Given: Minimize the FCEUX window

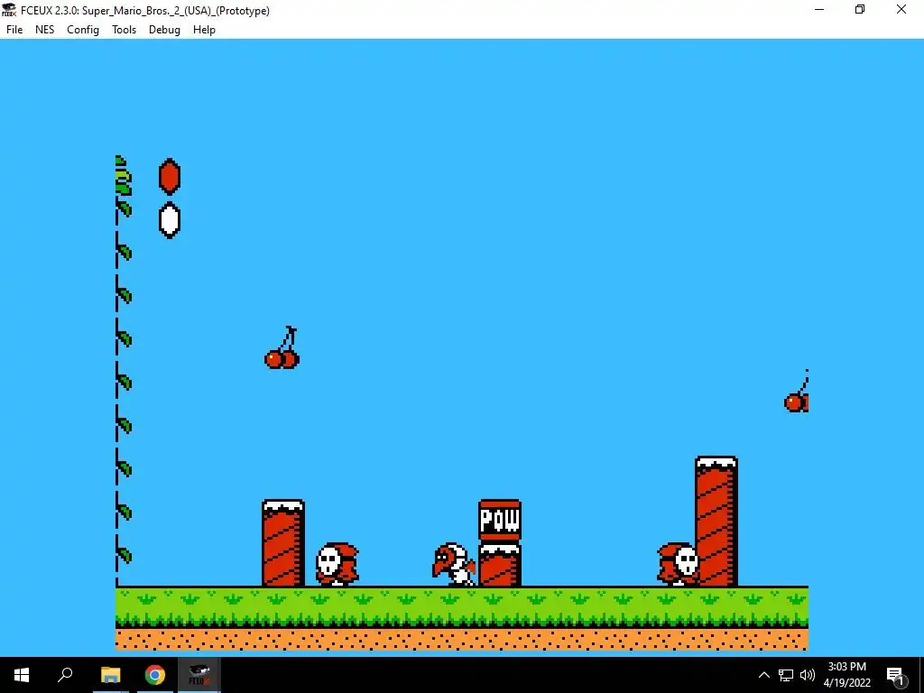Looking at the screenshot, I should click(819, 9).
